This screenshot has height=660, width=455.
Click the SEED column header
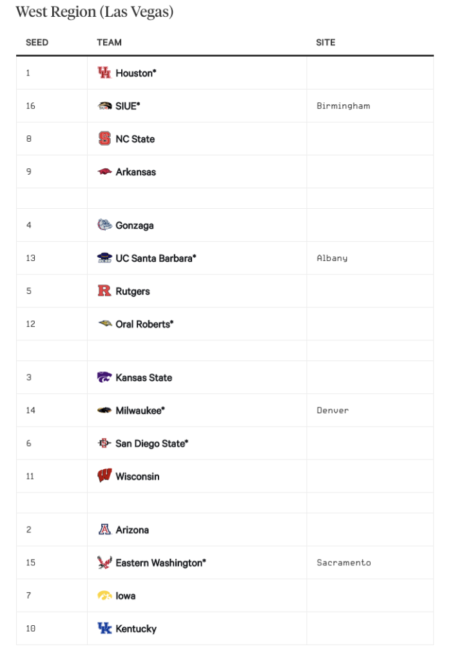coord(37,43)
